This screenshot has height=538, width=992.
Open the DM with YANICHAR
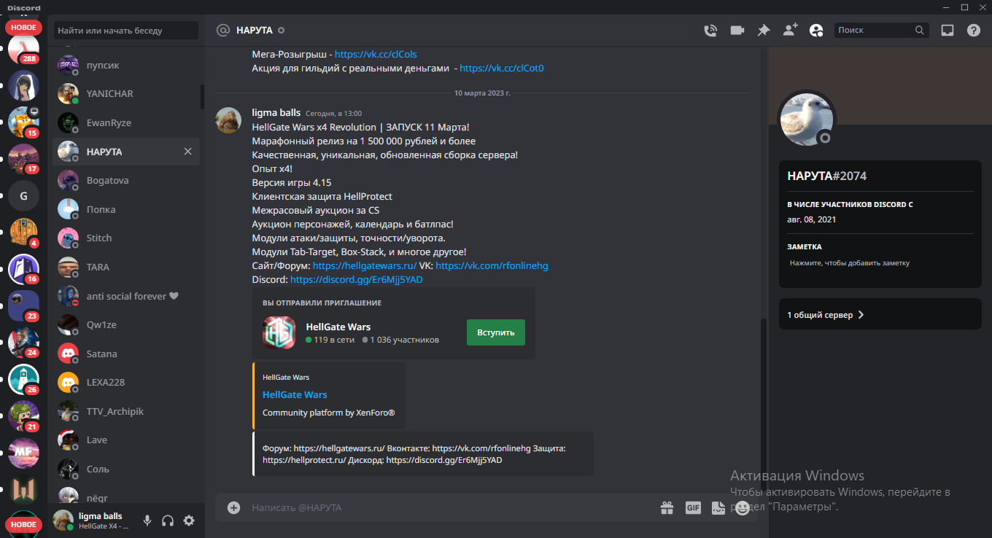tap(126, 94)
